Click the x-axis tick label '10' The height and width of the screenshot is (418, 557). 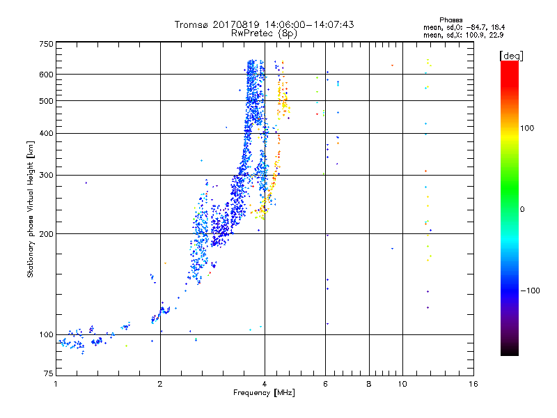(x=402, y=384)
